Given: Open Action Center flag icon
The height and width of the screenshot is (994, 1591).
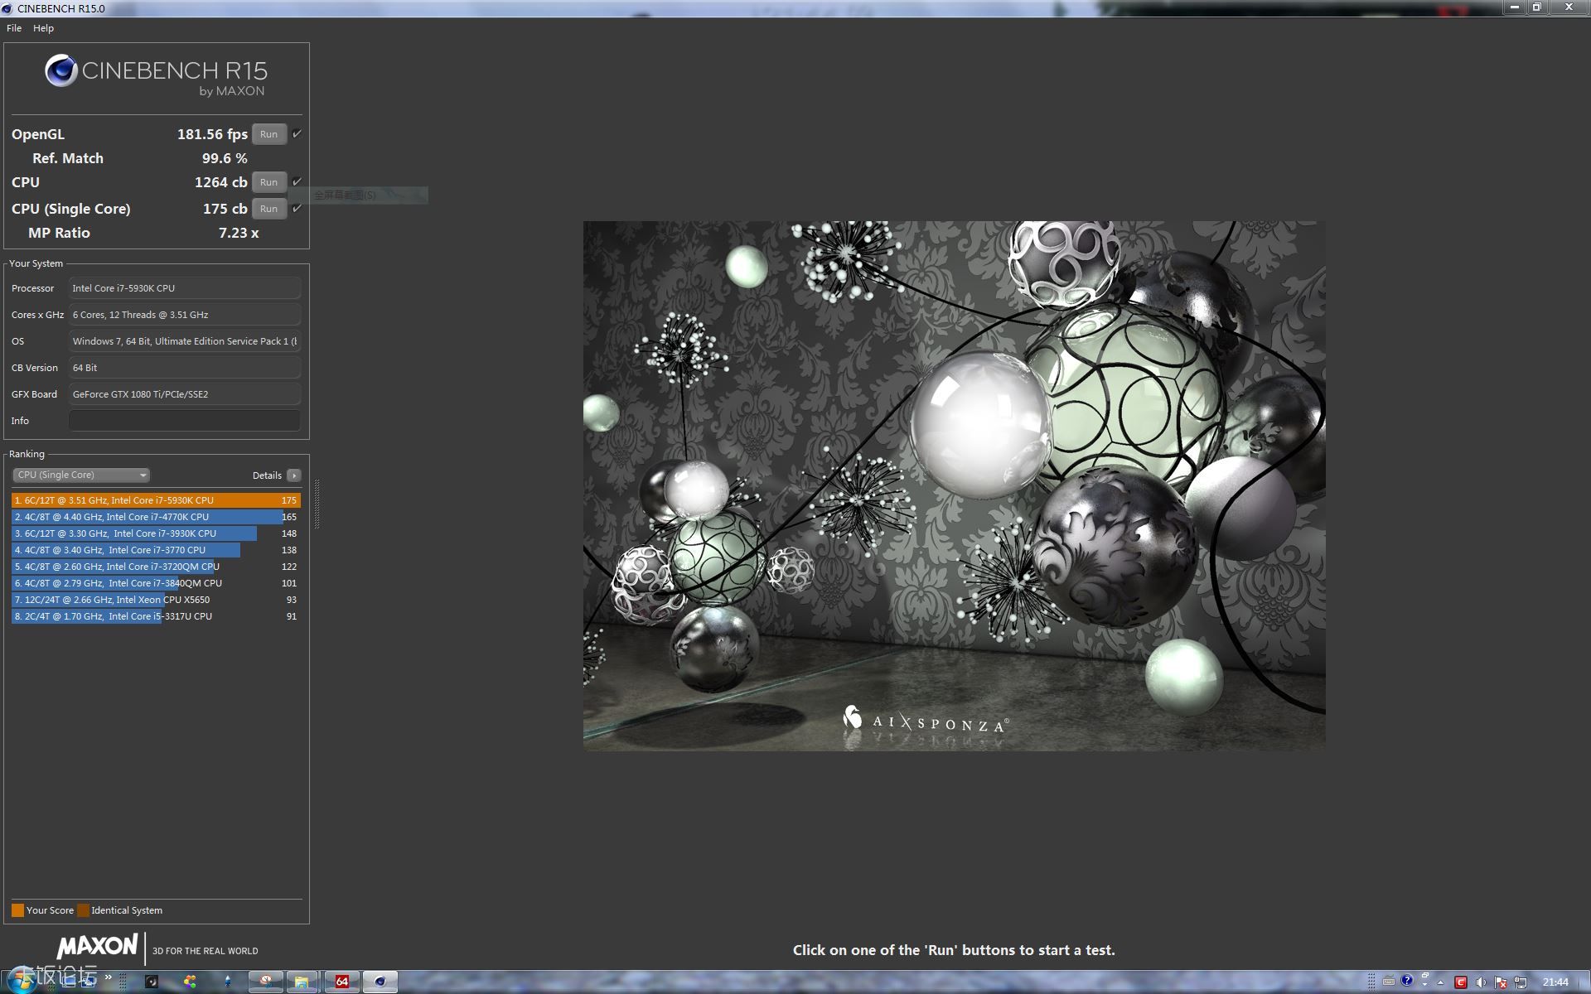Looking at the screenshot, I should pos(1501,982).
